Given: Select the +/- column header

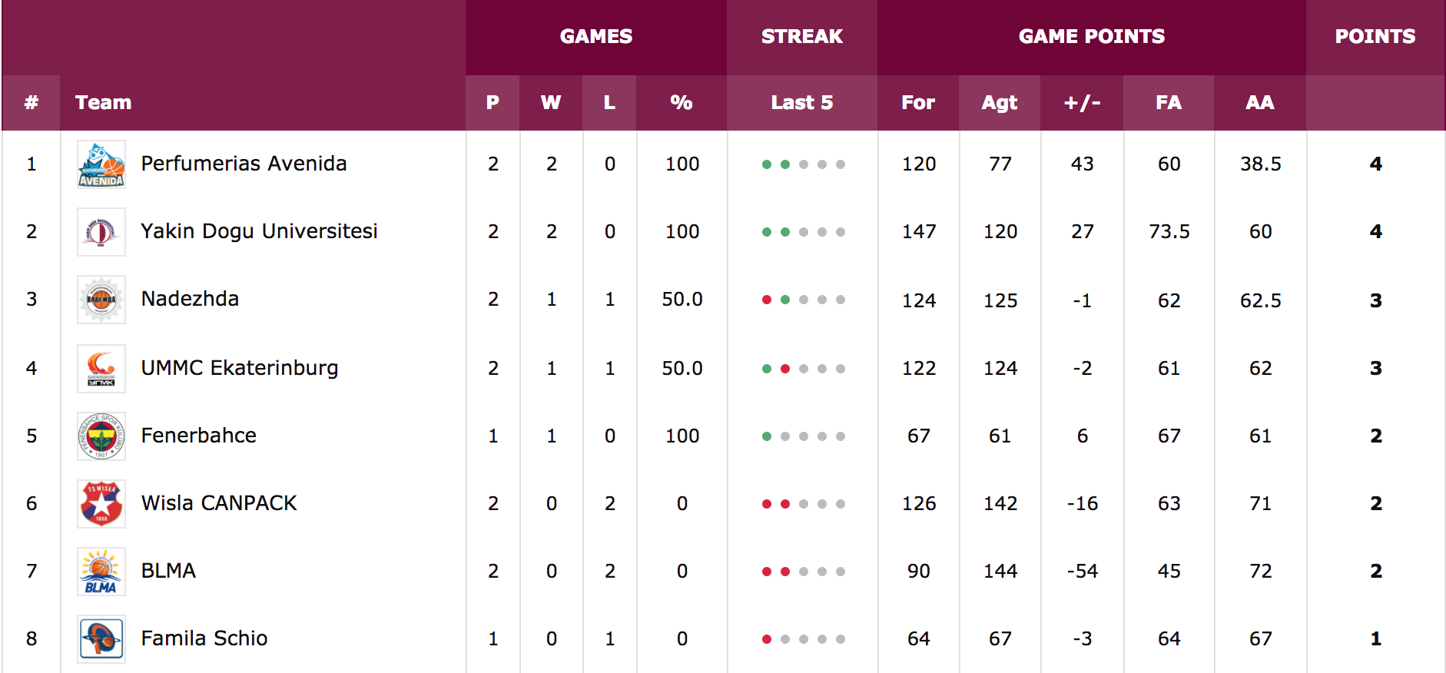Looking at the screenshot, I should tap(1082, 102).
